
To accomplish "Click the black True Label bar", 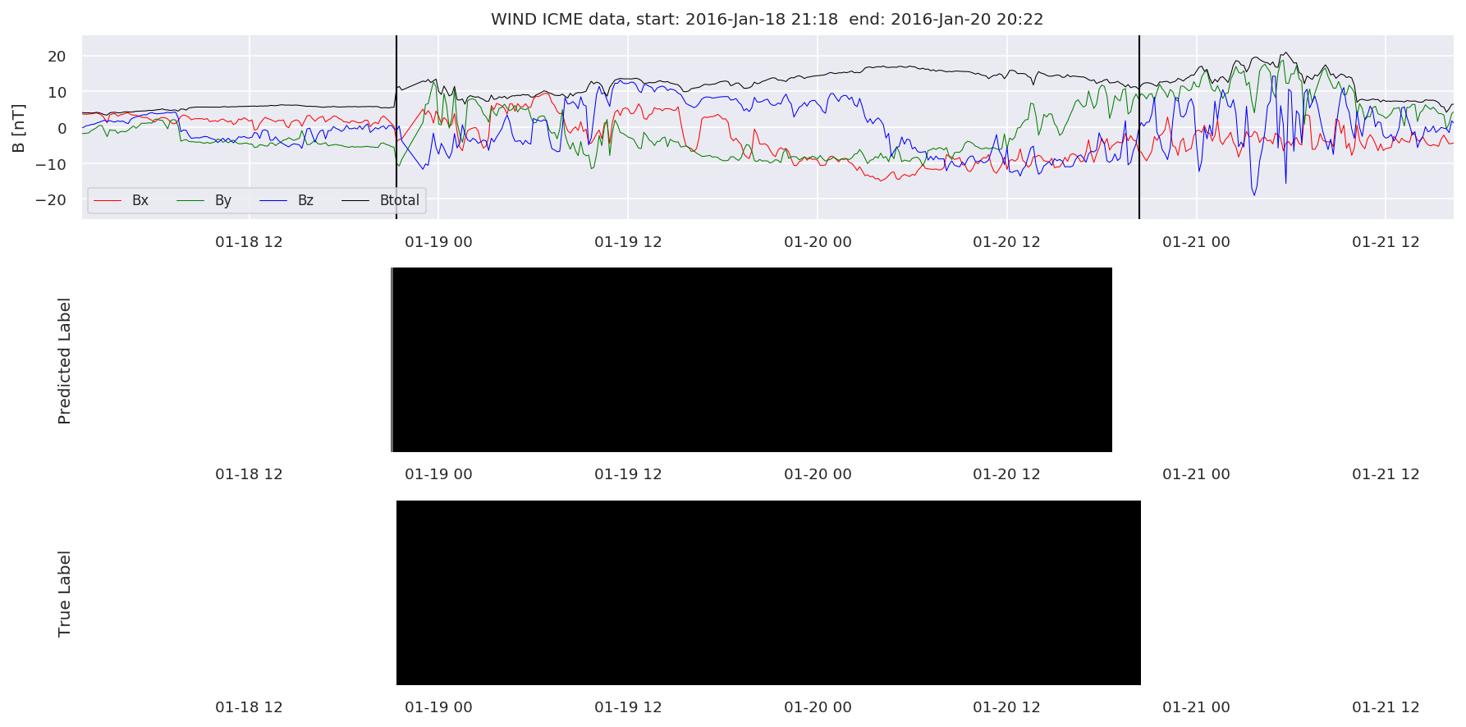I will tap(768, 592).
